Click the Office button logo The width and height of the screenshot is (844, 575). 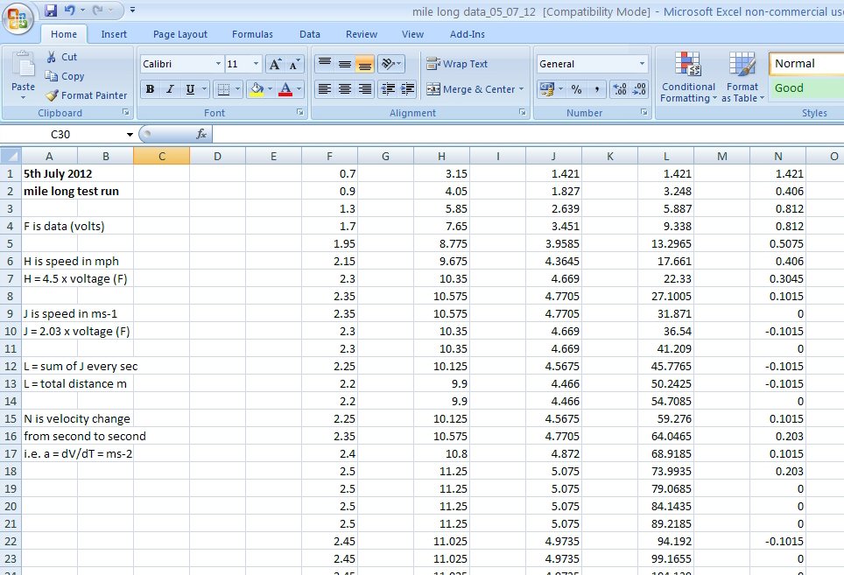coord(18,18)
